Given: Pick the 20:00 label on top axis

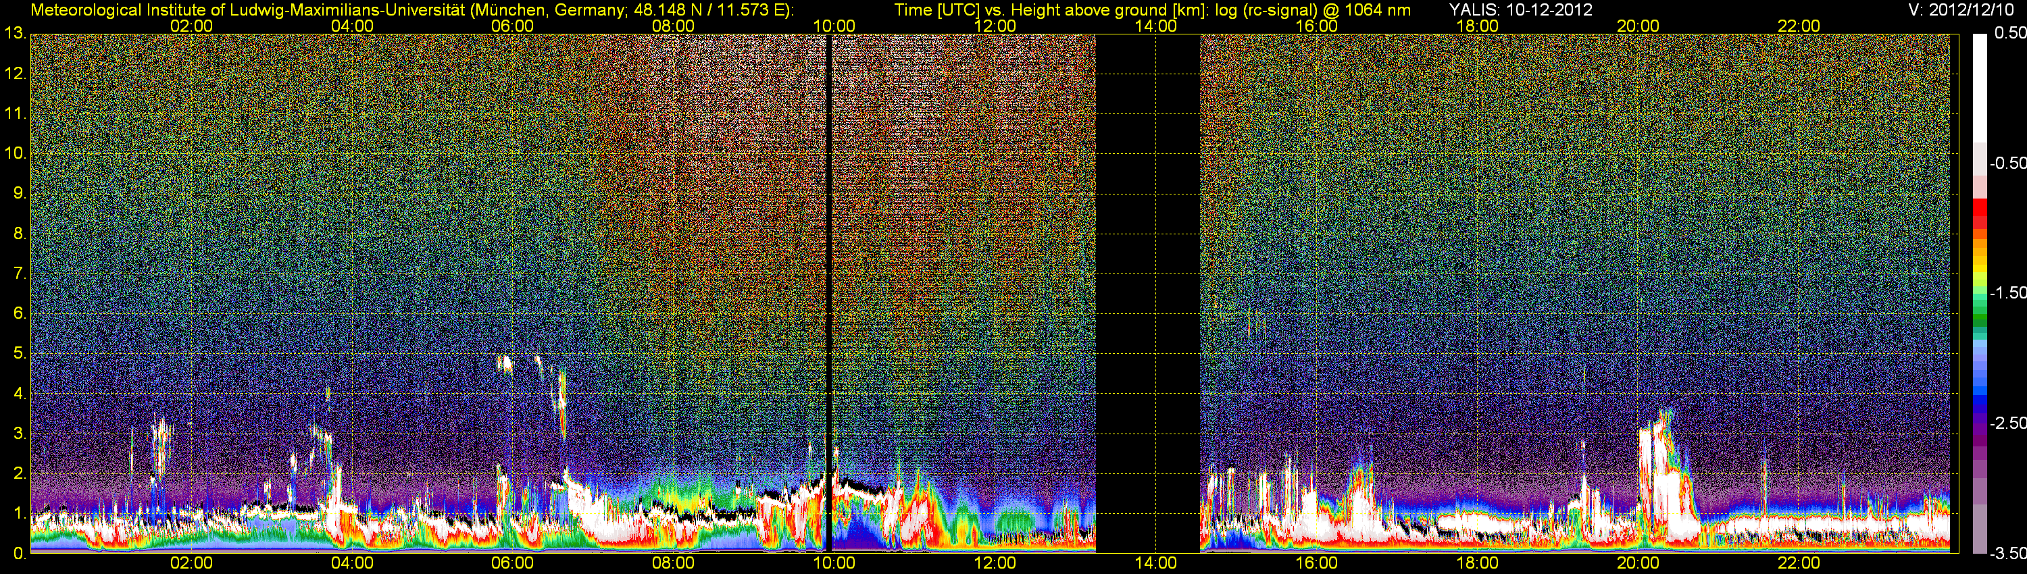Looking at the screenshot, I should coord(1638,26).
